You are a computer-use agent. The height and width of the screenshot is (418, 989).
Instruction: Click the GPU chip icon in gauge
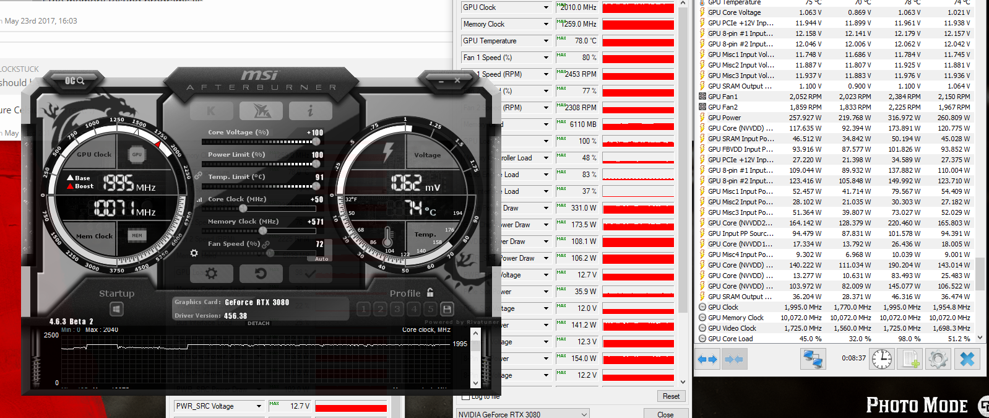[x=137, y=154]
